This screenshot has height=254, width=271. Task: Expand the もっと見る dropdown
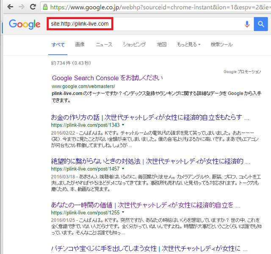tap(188, 44)
